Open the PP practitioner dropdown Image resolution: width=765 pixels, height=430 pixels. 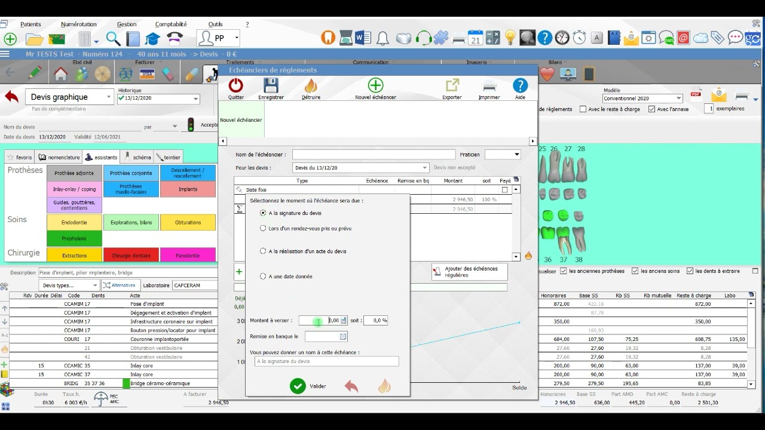[x=237, y=38]
